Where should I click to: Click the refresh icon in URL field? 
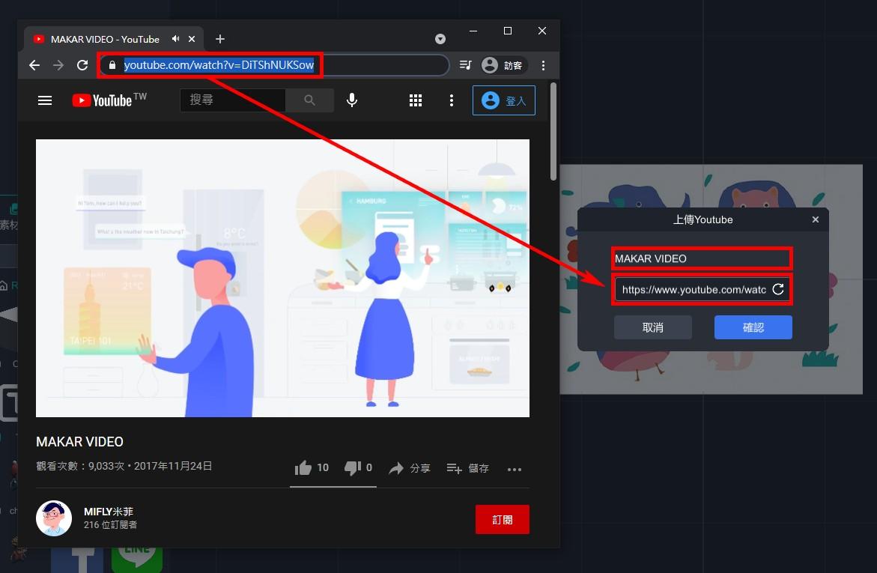(x=778, y=289)
